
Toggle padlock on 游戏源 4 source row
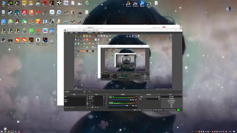[x=106, y=98]
